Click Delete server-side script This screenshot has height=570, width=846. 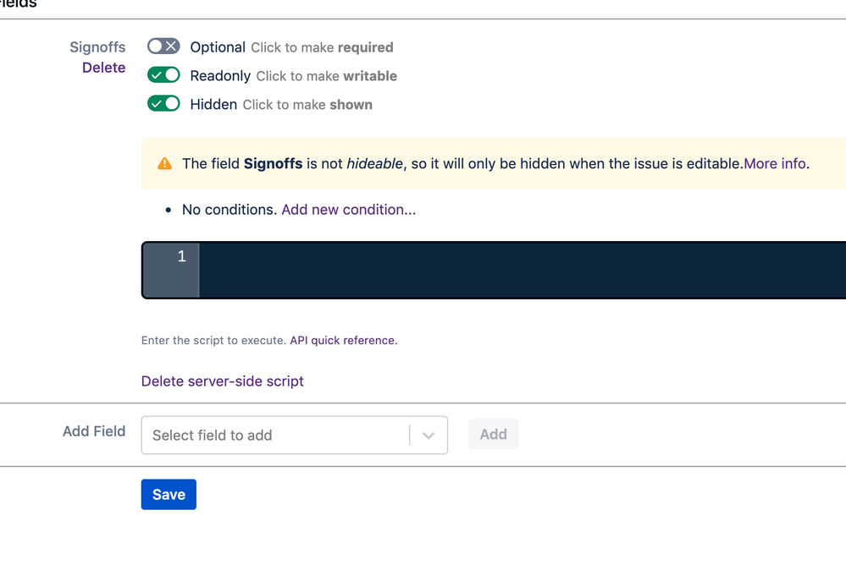[x=222, y=381]
